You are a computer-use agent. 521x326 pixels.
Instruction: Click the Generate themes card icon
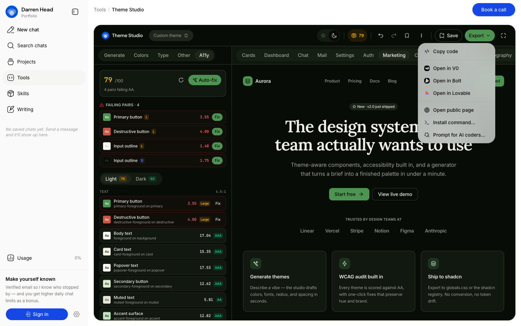click(x=256, y=264)
